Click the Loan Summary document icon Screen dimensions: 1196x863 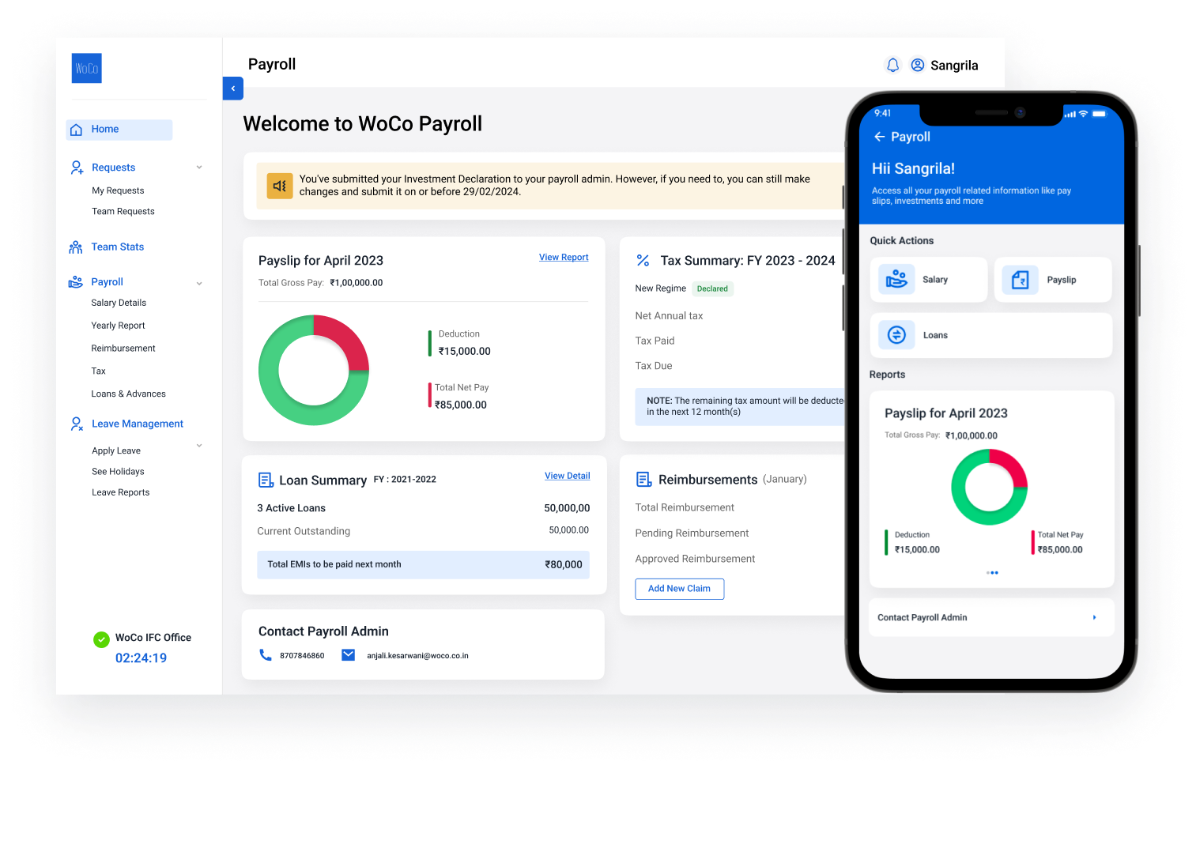(x=266, y=480)
